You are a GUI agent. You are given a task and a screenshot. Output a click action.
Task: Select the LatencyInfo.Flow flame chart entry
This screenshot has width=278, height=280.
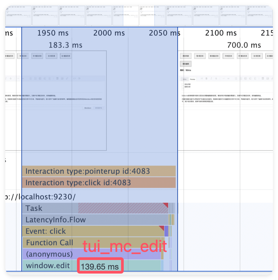pos(95,220)
